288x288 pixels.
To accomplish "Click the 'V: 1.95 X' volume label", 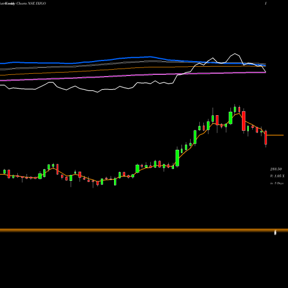I will (277, 176).
